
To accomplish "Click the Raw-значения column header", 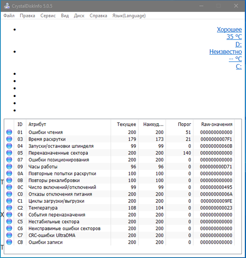I will (216, 124).
